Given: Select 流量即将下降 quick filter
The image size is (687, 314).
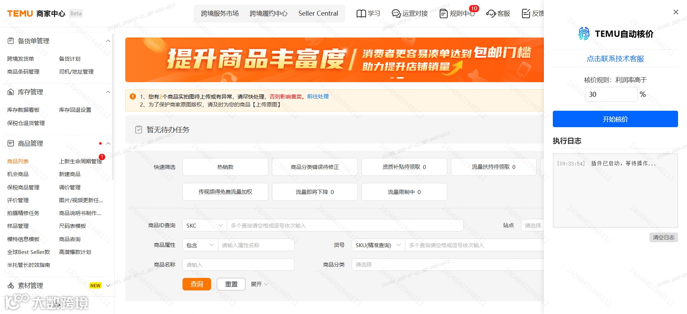Looking at the screenshot, I should pyautogui.click(x=315, y=192).
